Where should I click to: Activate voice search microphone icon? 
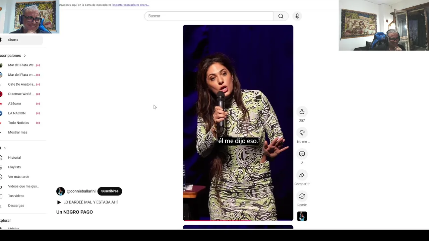point(297,16)
